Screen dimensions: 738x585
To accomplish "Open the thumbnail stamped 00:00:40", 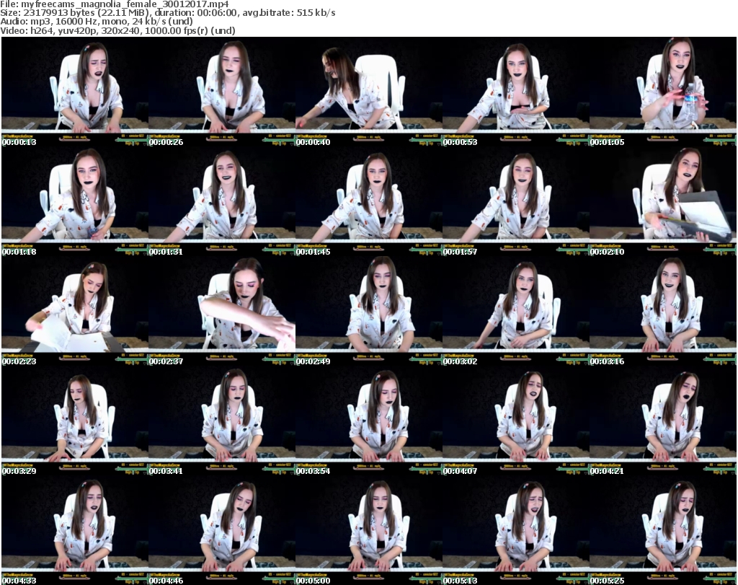I will point(369,92).
